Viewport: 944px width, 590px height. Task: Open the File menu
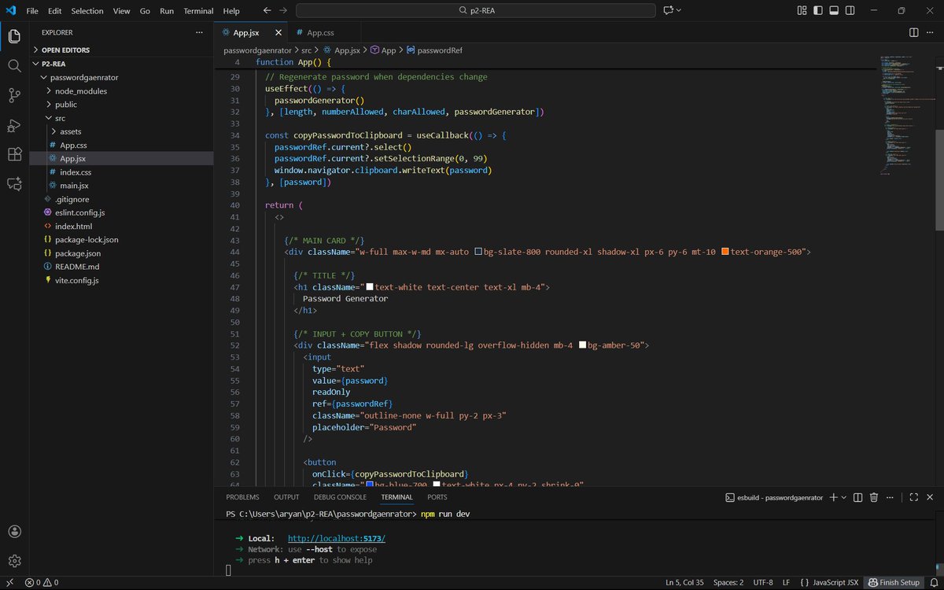[x=32, y=11]
